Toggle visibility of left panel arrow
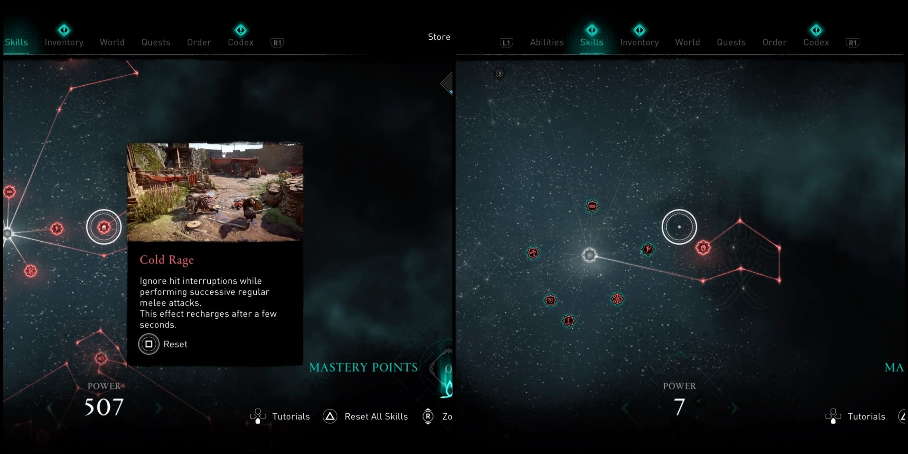The height and width of the screenshot is (454, 908). pos(448,83)
